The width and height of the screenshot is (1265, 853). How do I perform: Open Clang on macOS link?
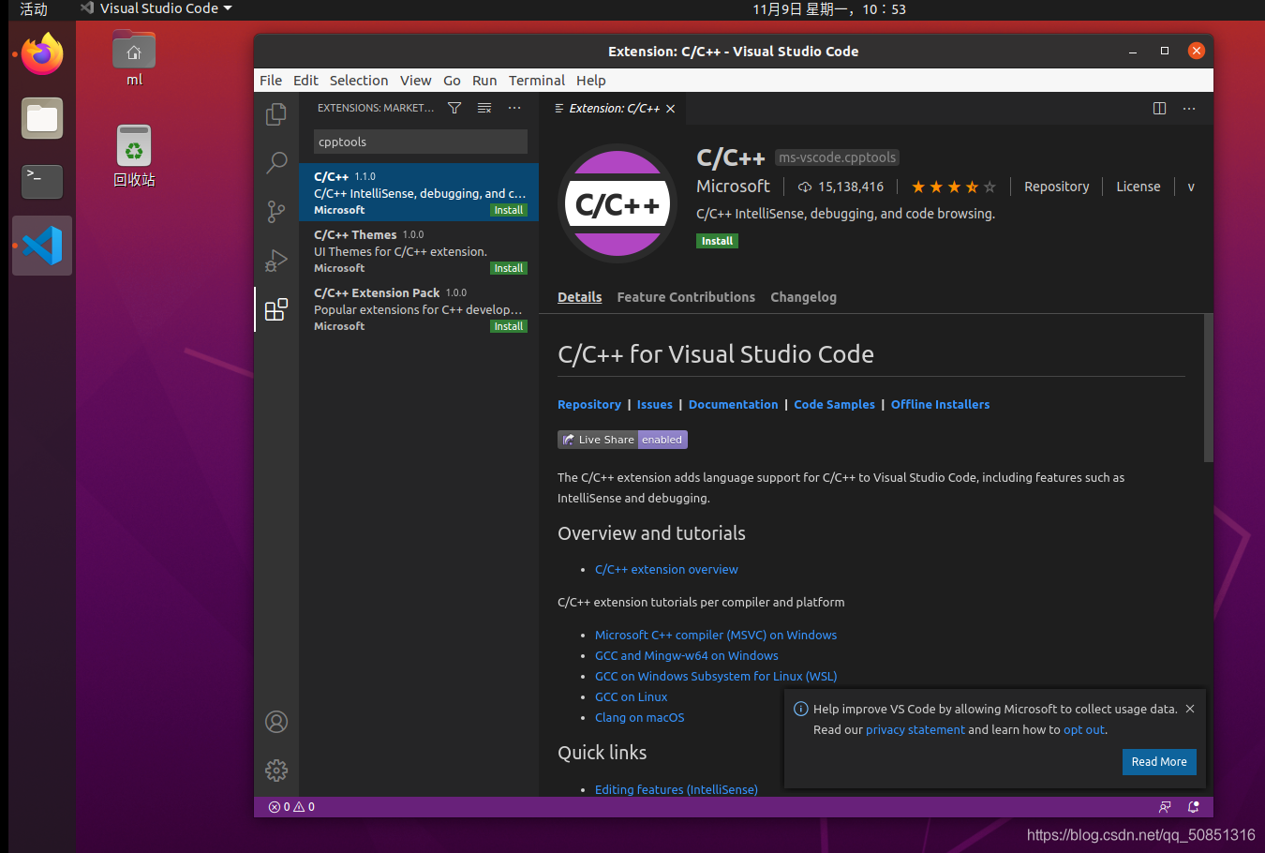(x=640, y=718)
